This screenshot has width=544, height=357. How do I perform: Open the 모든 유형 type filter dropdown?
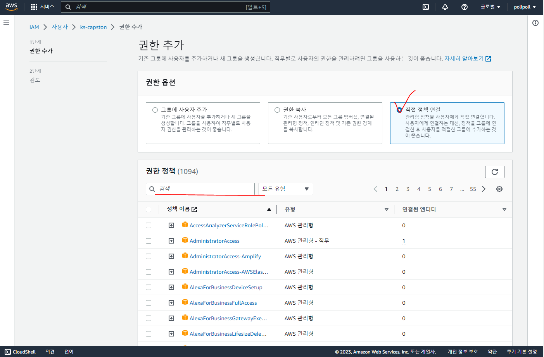(x=286, y=189)
